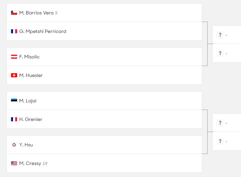Click the bottom unknown-player question mark icon
Screen dimensions: 241x177
220,141
